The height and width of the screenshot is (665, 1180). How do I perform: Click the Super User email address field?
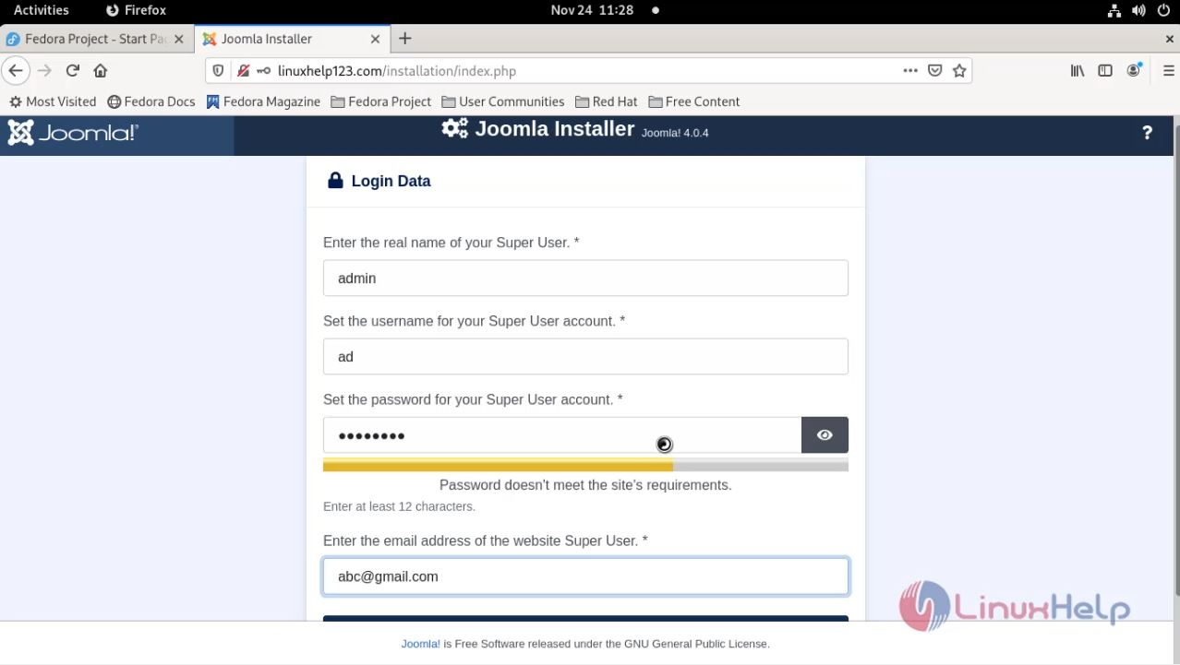click(x=585, y=576)
